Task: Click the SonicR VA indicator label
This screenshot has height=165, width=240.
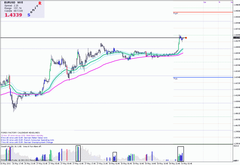Action: [12, 147]
